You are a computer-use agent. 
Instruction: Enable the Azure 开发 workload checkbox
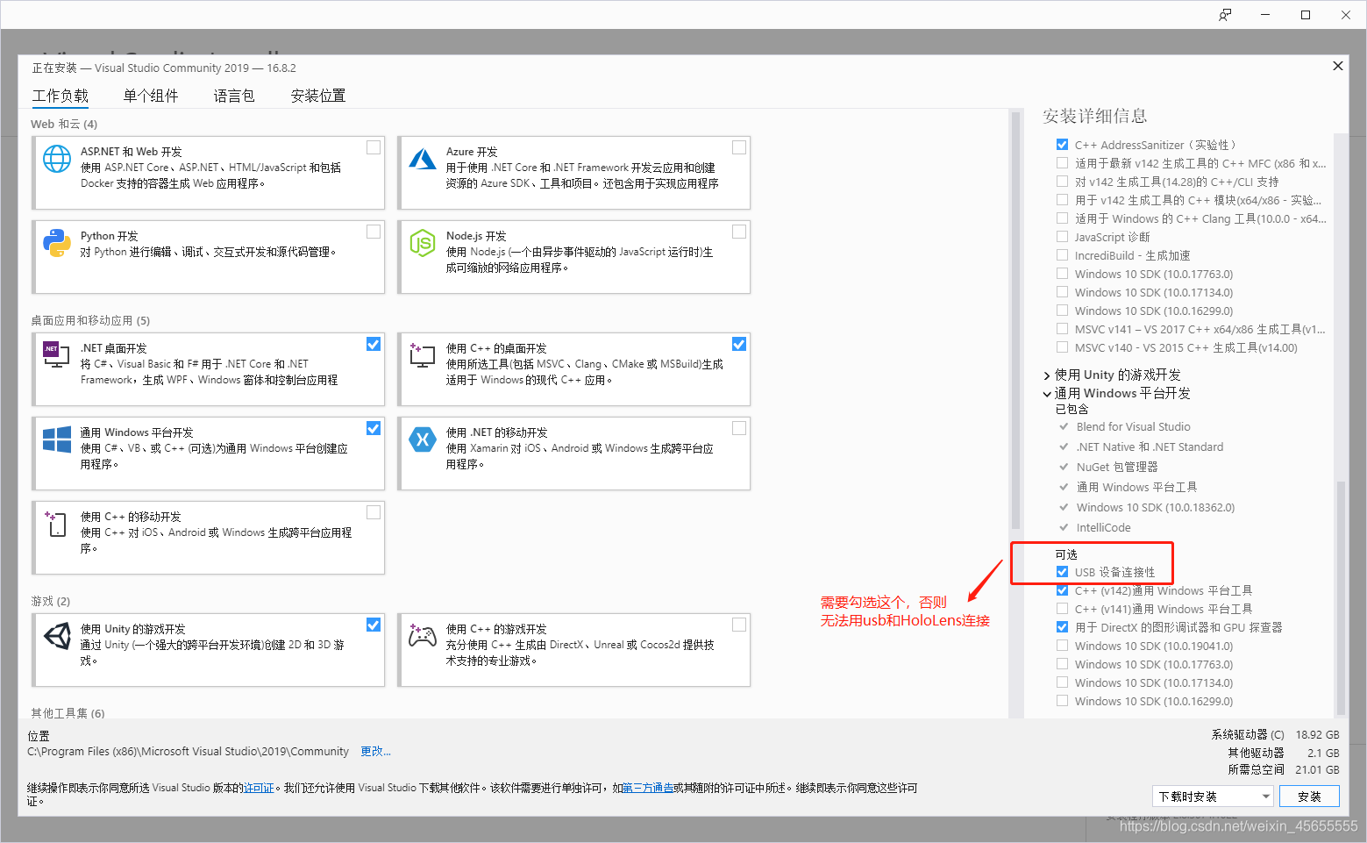[x=739, y=147]
